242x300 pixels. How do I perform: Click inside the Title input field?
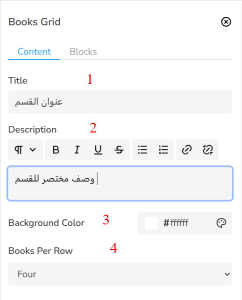coord(120,102)
